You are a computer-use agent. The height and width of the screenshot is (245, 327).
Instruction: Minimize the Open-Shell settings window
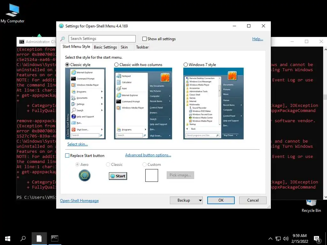[234, 26]
